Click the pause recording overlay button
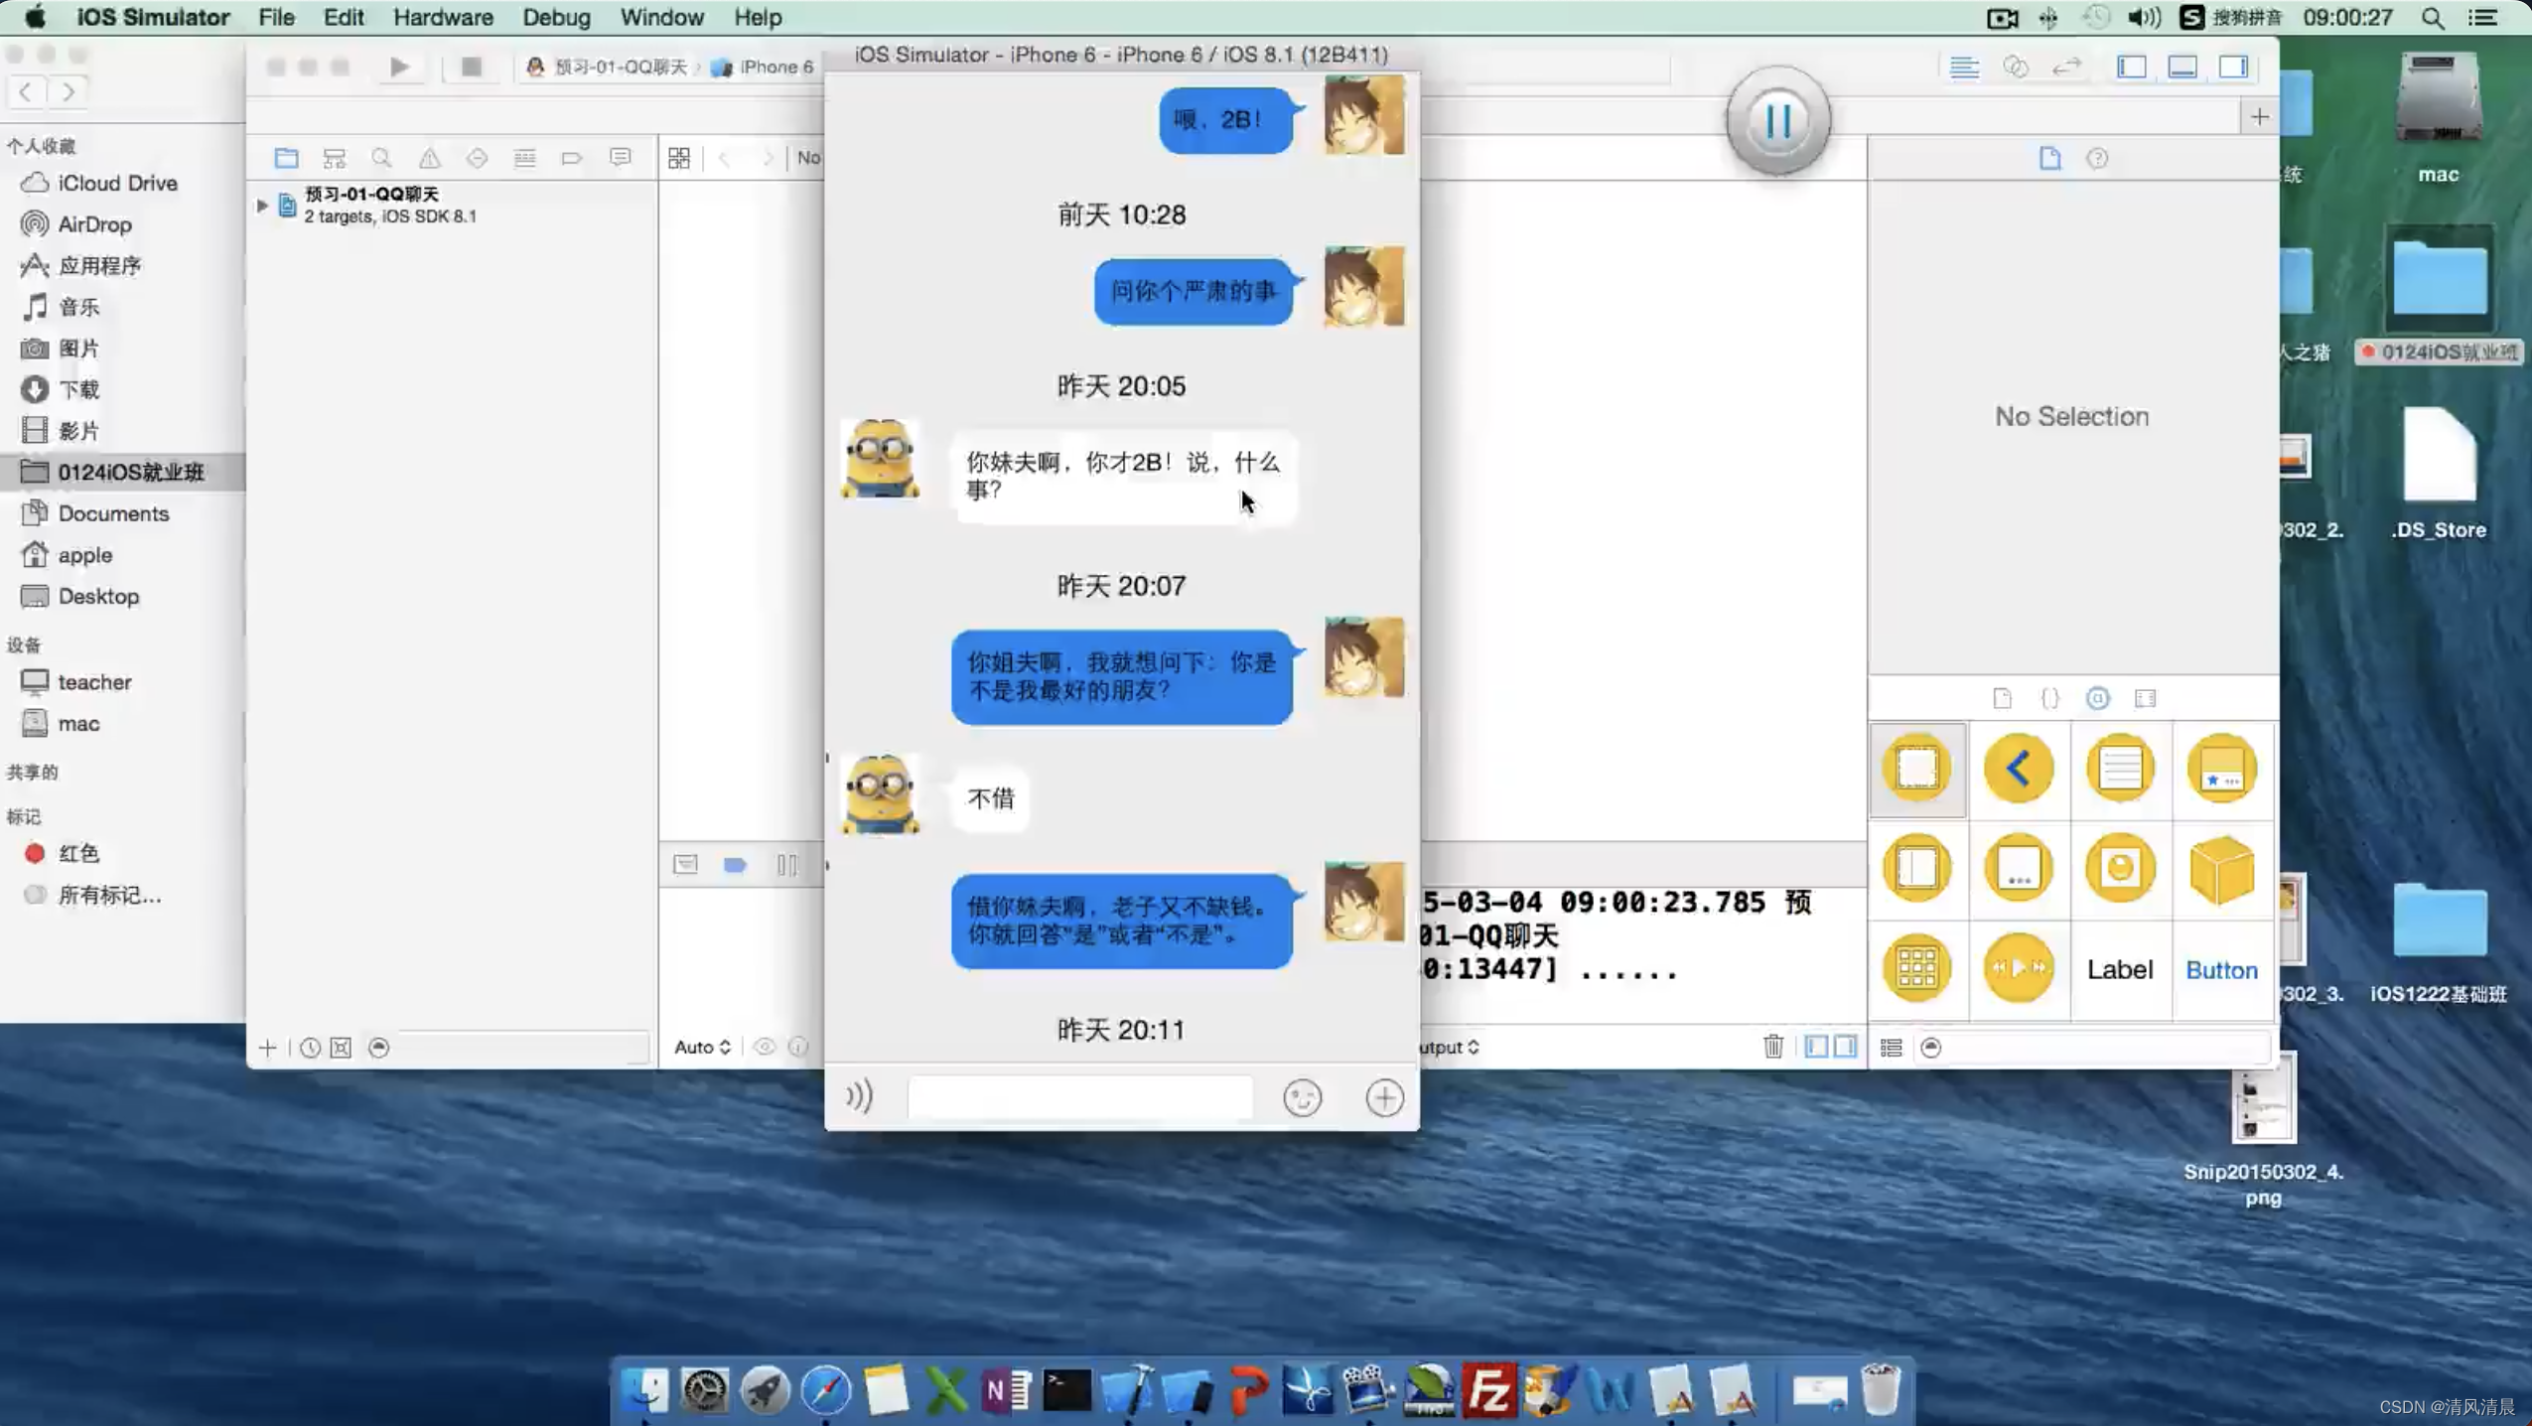The image size is (2532, 1426). (1777, 120)
